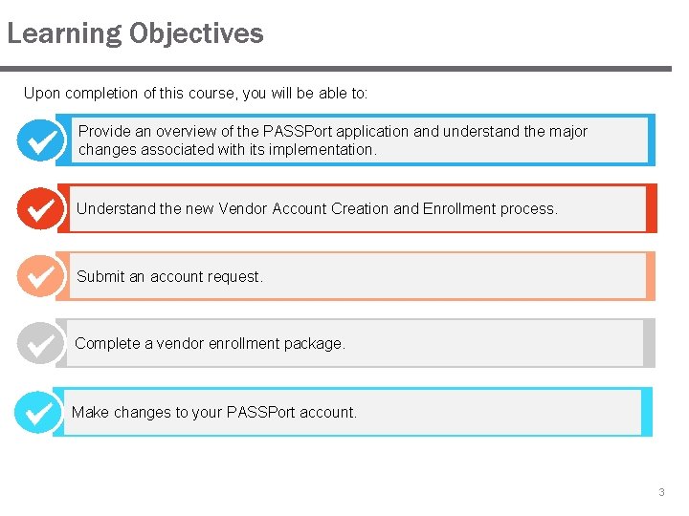Click the red checkmark circle icon
Screen dimensions: 689x516
coord(41,208)
